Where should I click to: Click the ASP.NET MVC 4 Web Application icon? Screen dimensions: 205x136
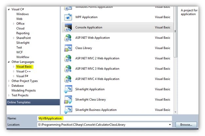pyautogui.click(x=68, y=79)
